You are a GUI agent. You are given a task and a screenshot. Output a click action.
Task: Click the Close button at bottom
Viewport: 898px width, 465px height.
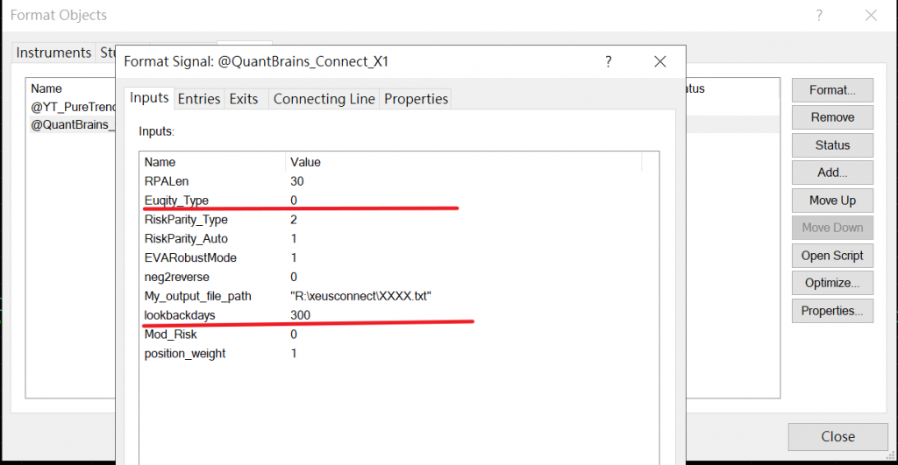pyautogui.click(x=837, y=436)
